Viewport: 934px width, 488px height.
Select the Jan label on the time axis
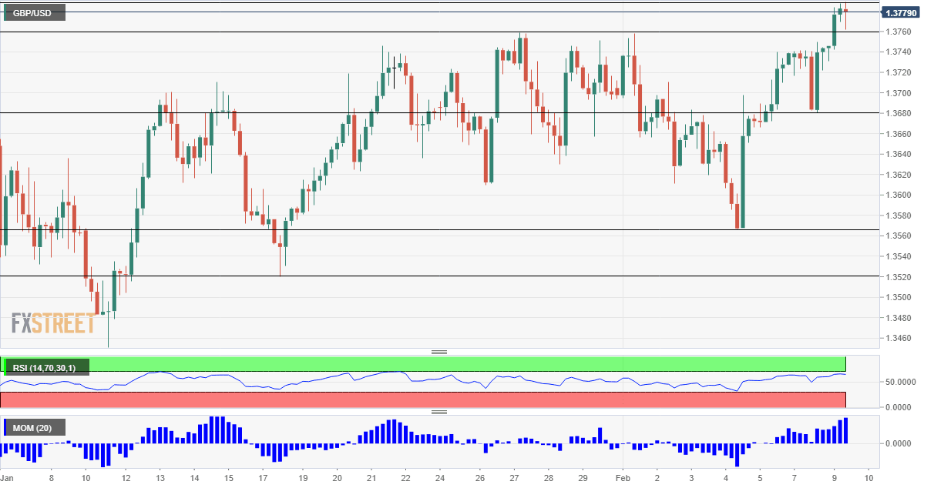(8, 477)
